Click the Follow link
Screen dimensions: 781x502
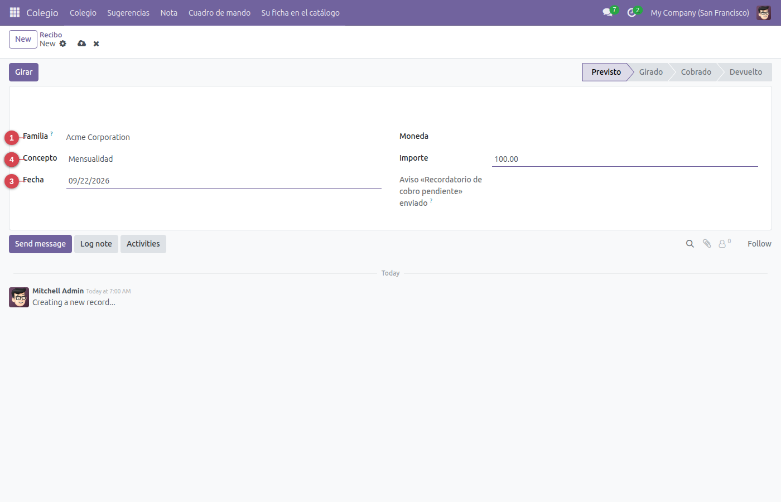(x=759, y=244)
